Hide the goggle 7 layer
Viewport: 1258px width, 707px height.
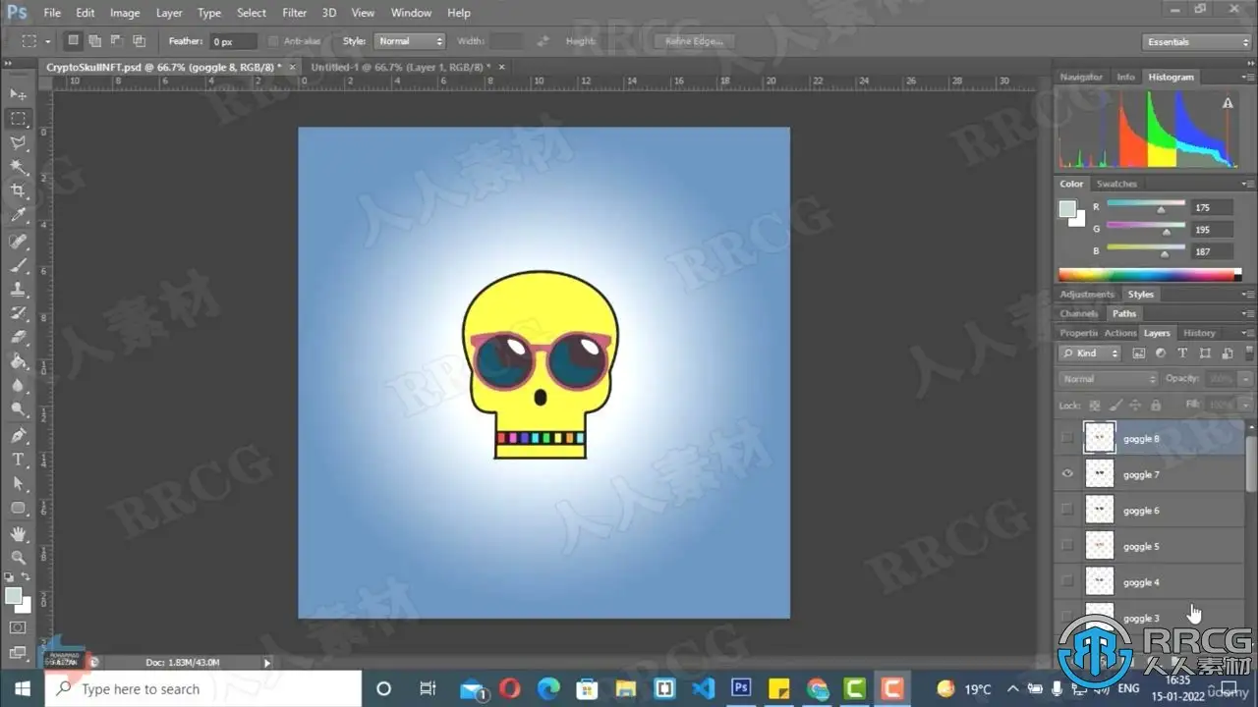(1067, 474)
